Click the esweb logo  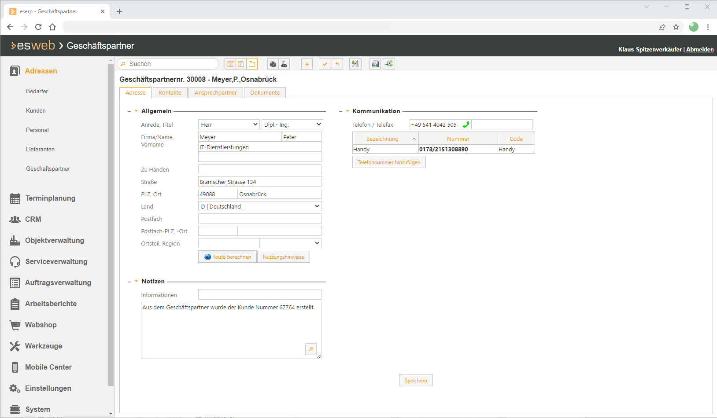[x=33, y=45]
